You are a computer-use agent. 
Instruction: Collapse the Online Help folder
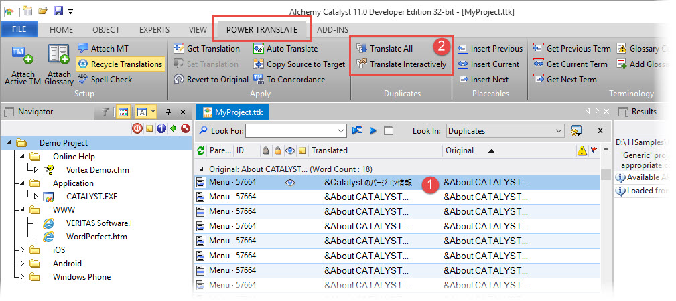22,157
